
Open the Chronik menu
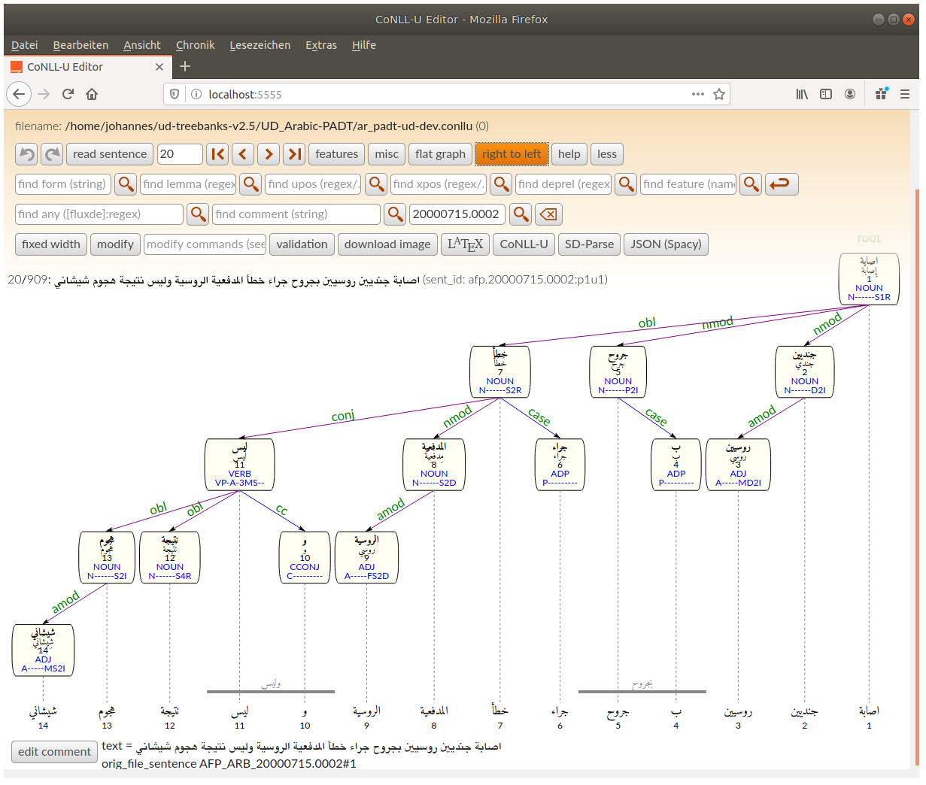196,45
